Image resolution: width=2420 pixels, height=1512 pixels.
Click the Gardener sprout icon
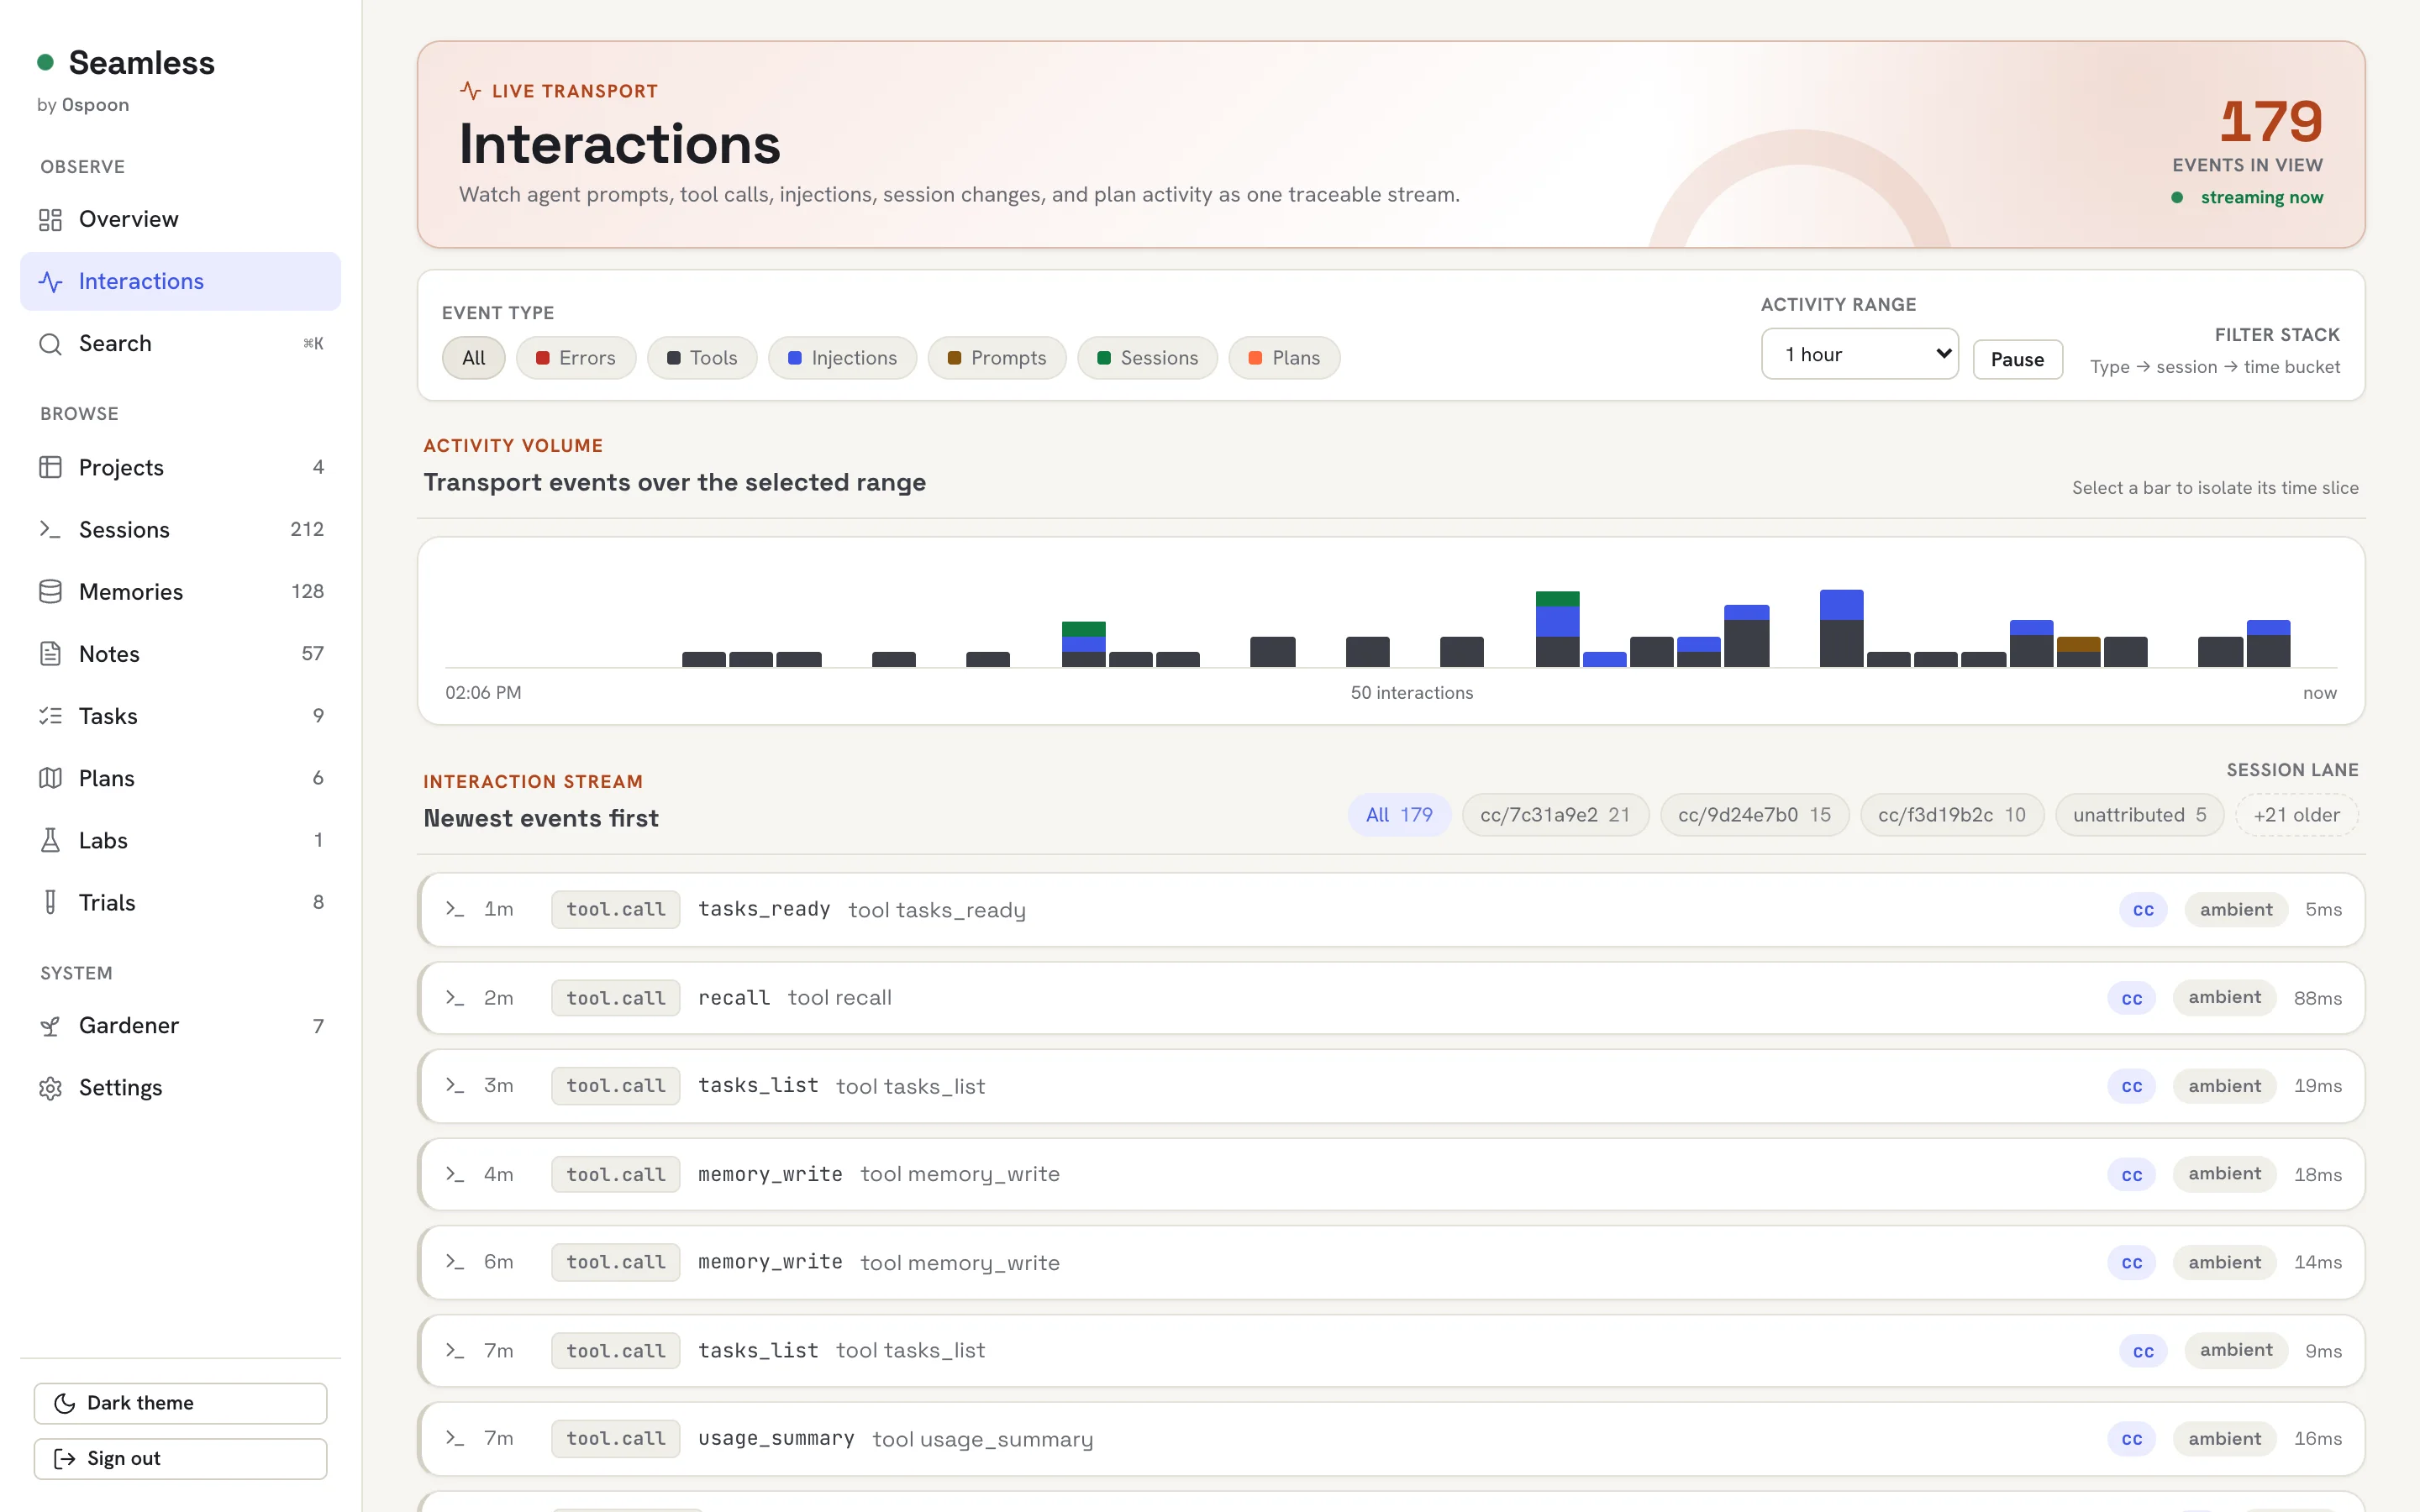(x=50, y=1025)
